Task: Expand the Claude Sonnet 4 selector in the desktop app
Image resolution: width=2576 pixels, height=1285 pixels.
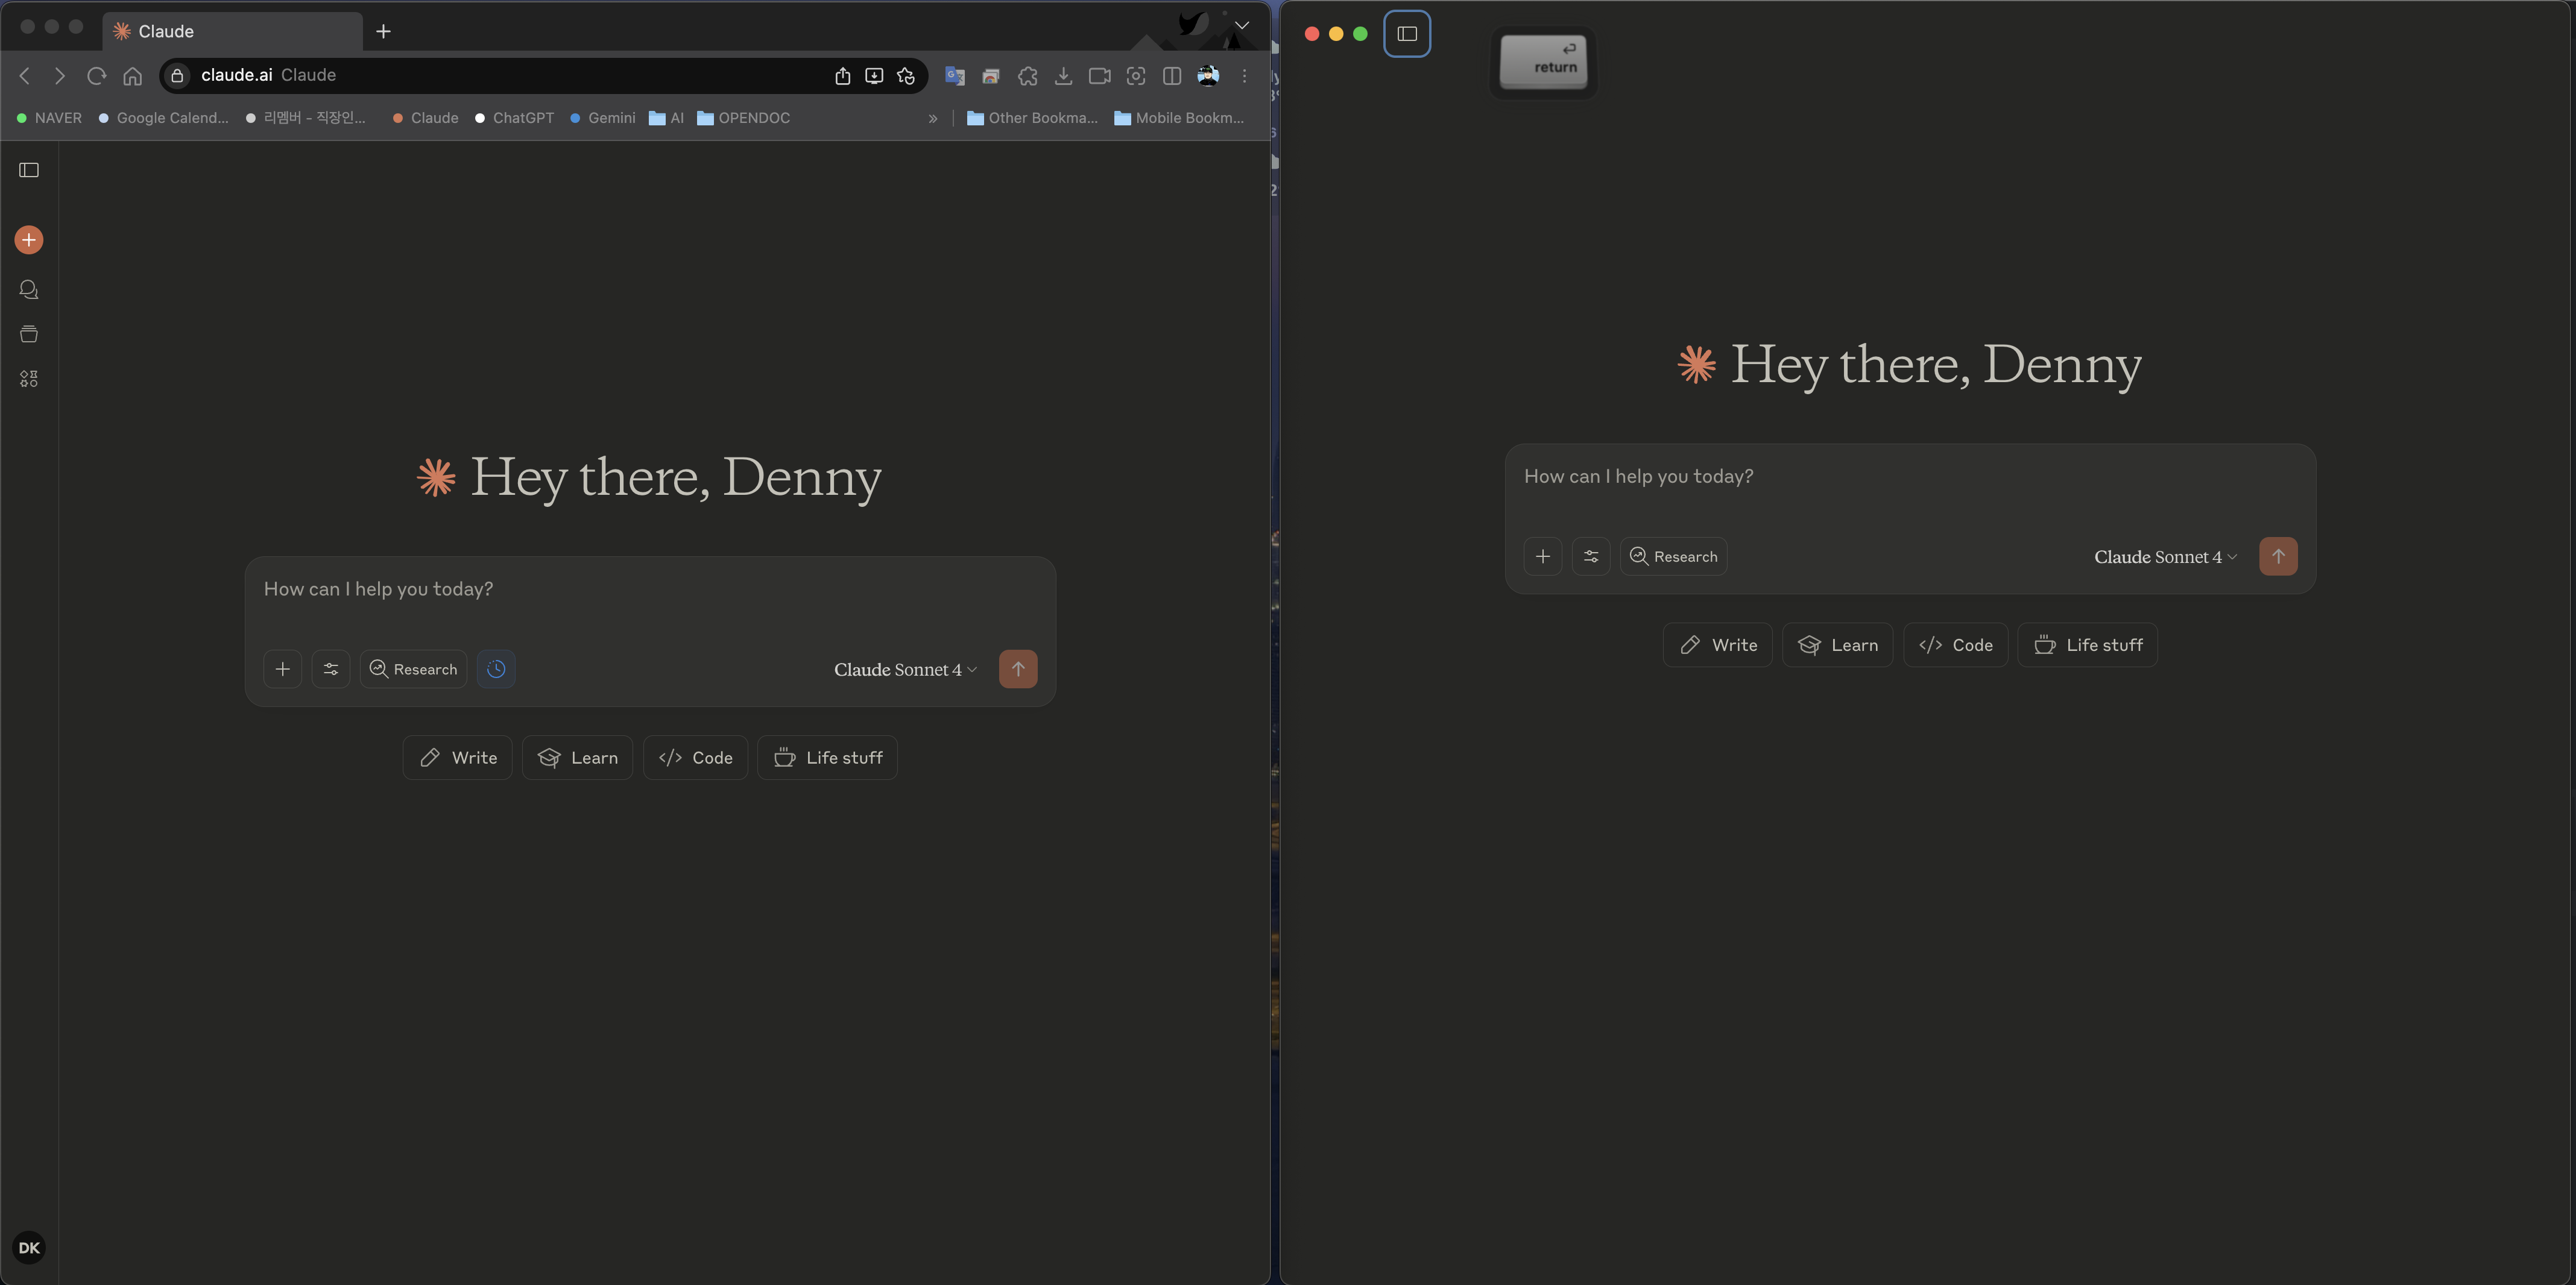Action: click(x=2165, y=556)
